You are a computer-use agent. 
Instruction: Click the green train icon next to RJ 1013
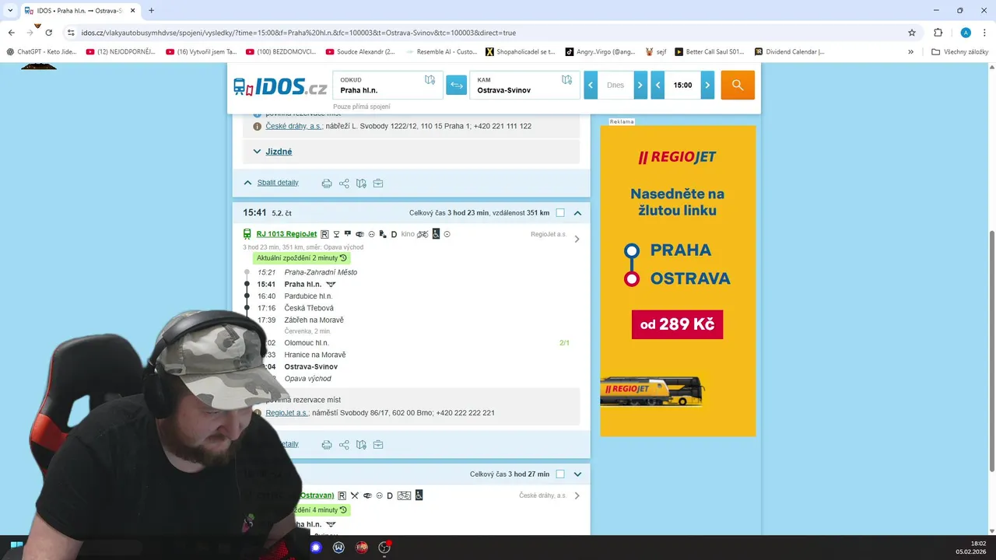click(247, 234)
